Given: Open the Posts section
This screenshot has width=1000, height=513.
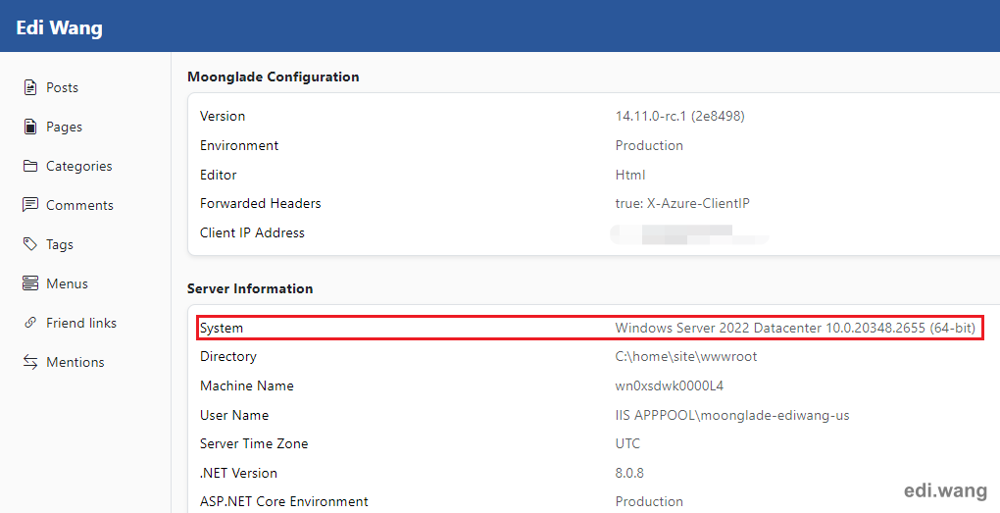Looking at the screenshot, I should [x=62, y=87].
